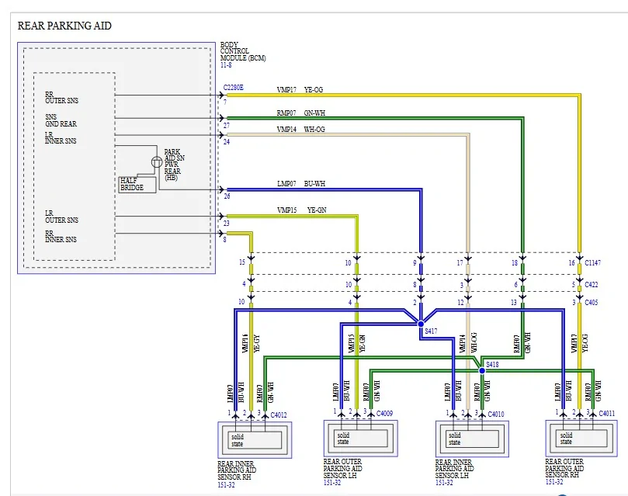Select the RMP07 GN-WH wire label at pin 27
Image resolution: width=628 pixels, height=496 pixels.
pyautogui.click(x=300, y=113)
